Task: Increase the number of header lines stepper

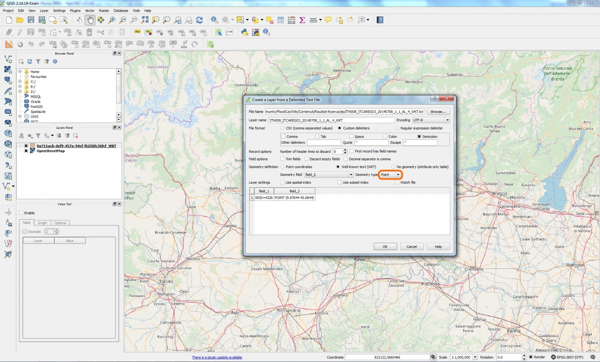Action: pos(345,150)
